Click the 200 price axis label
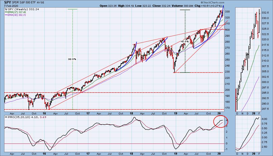Screen dimensions: 273x156 click(x=227, y=90)
